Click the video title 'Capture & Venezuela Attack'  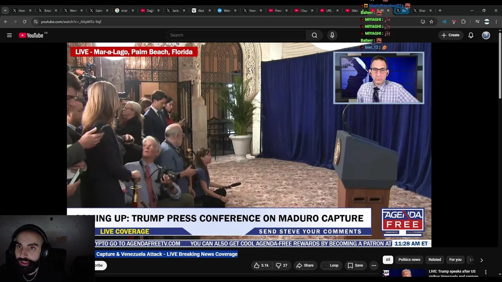pos(167,254)
